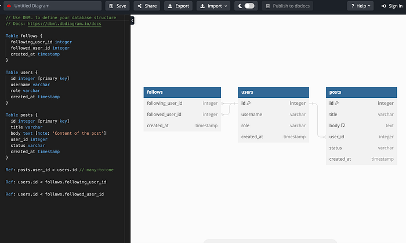Select the posts table header
The width and height of the screenshot is (406, 243).
(x=361, y=92)
